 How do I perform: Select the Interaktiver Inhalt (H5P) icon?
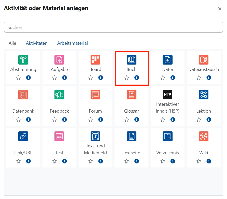pyautogui.click(x=167, y=94)
